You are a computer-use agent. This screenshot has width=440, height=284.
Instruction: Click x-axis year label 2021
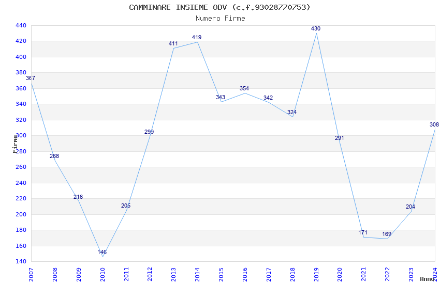364,275
